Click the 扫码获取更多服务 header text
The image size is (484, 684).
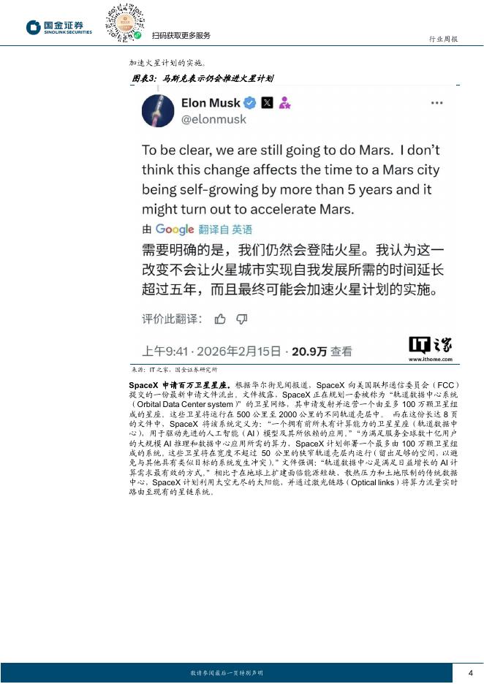click(181, 35)
